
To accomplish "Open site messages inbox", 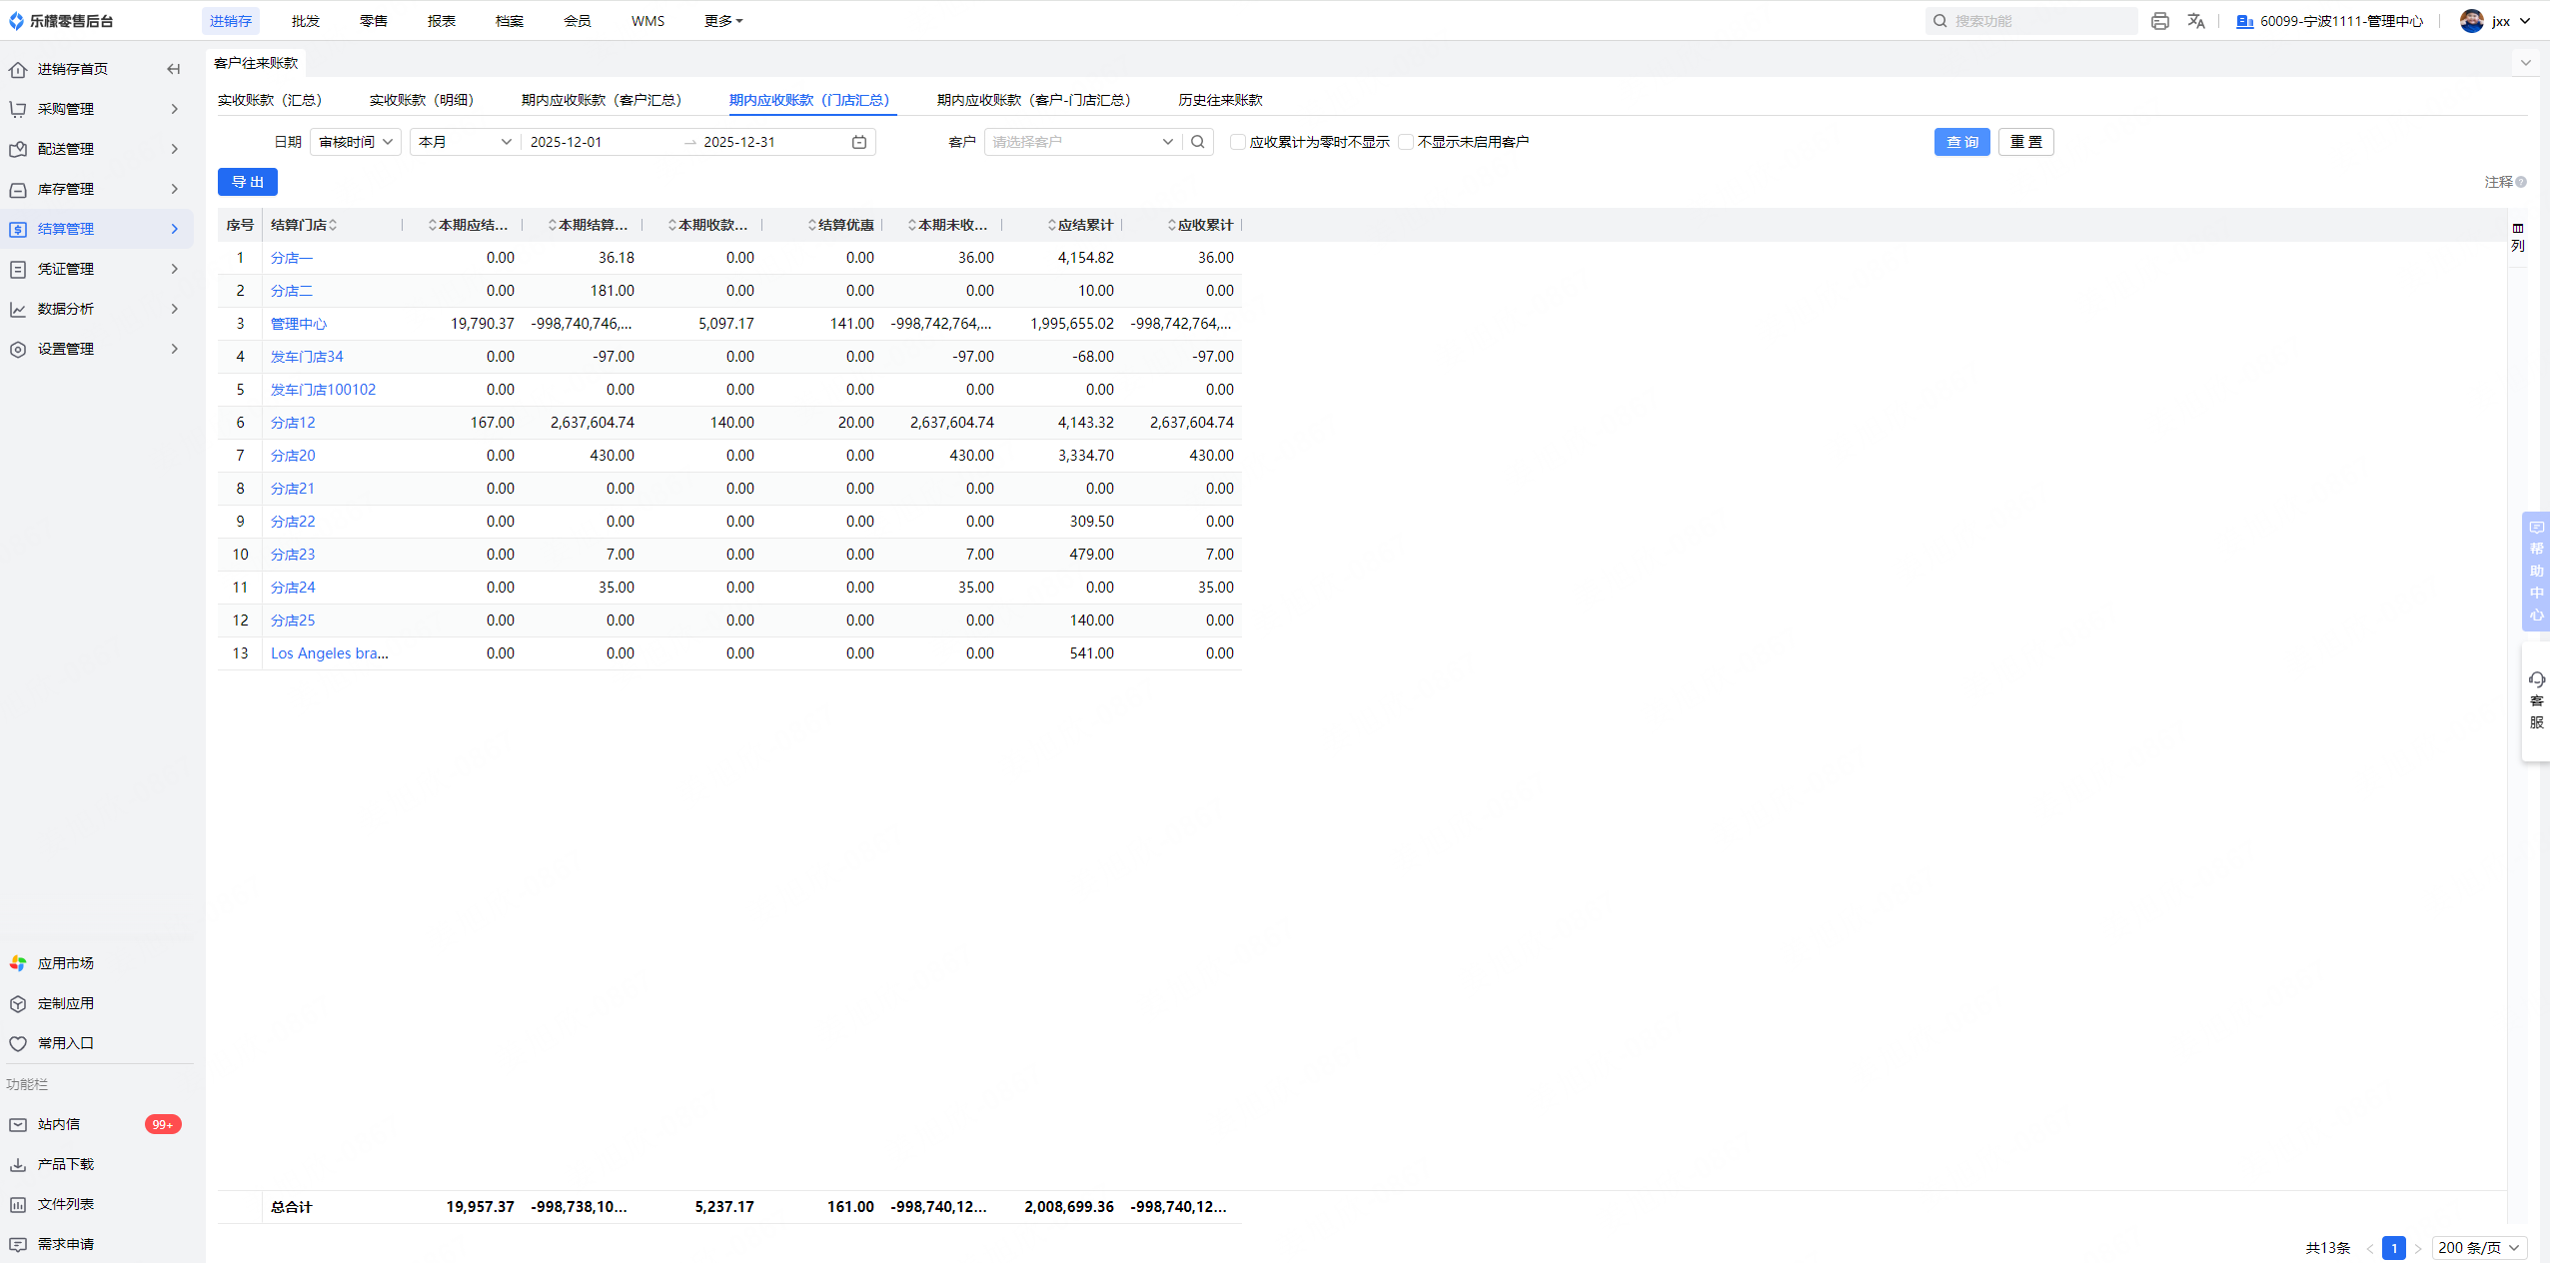I will point(60,1124).
